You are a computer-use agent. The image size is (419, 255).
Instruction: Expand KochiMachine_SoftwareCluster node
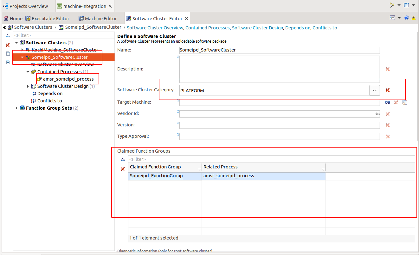coord(22,50)
